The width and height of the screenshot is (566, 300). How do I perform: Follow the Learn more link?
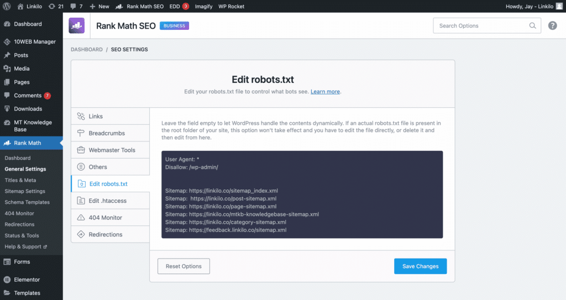325,92
